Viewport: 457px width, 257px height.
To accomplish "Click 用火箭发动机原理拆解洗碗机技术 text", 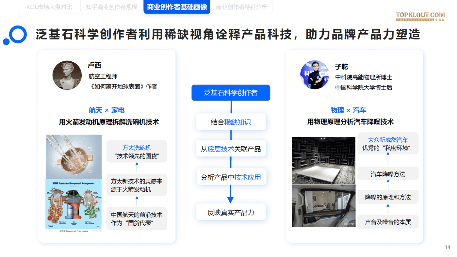I will pyautogui.click(x=109, y=122).
